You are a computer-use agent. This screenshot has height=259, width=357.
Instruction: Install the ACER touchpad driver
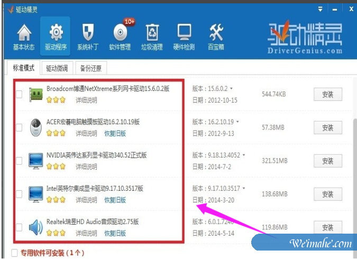point(328,127)
